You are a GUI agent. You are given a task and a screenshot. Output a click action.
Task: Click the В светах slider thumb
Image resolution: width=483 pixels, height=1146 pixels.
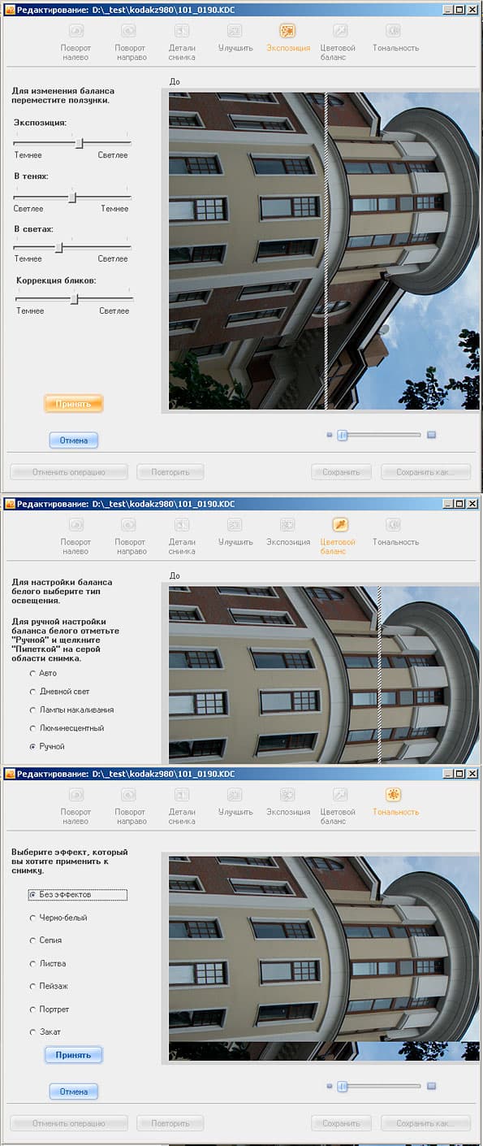point(59,247)
